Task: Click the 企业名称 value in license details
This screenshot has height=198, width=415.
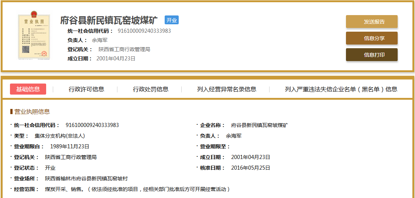Action: pos(260,125)
